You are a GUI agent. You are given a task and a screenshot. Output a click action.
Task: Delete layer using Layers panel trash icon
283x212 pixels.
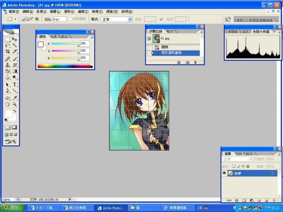[274, 200]
